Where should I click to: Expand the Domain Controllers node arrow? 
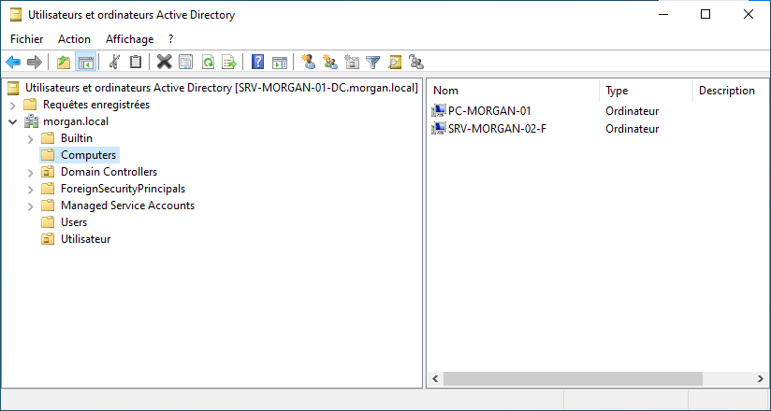31,173
